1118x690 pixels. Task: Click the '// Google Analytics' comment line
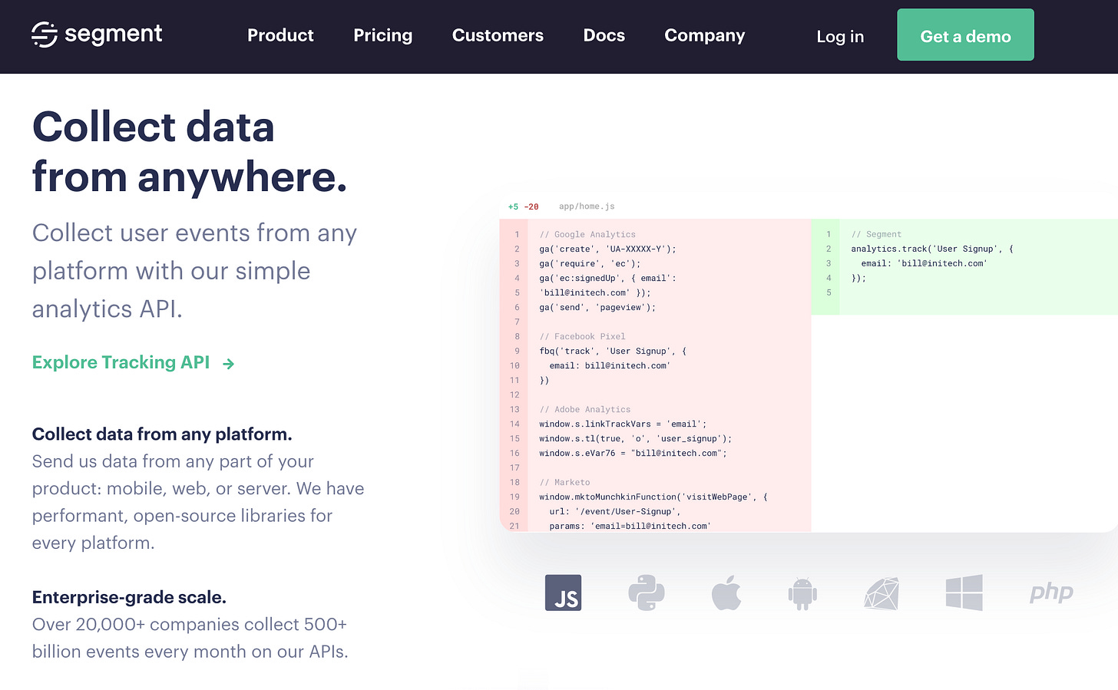tap(587, 234)
